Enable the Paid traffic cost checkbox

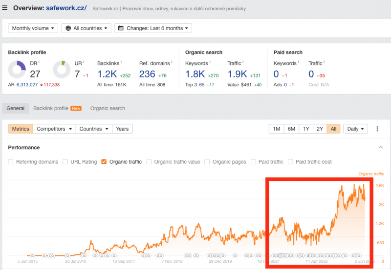click(x=290, y=162)
